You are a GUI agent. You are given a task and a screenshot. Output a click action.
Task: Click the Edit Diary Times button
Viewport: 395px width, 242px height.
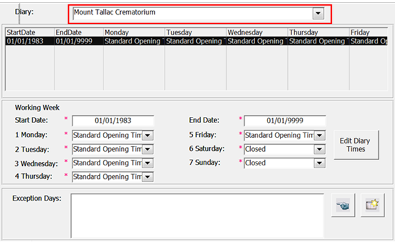point(356,145)
